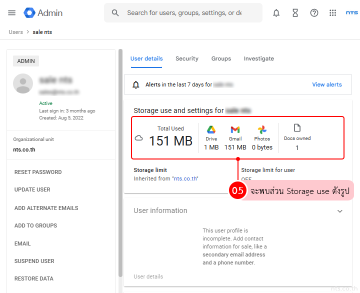The height and width of the screenshot is (293, 360).
Task: Open the Investigate tab
Action: [258, 58]
